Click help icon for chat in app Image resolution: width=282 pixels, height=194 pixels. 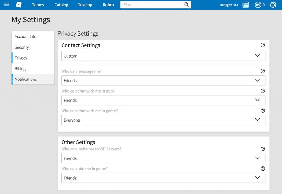point(263,91)
